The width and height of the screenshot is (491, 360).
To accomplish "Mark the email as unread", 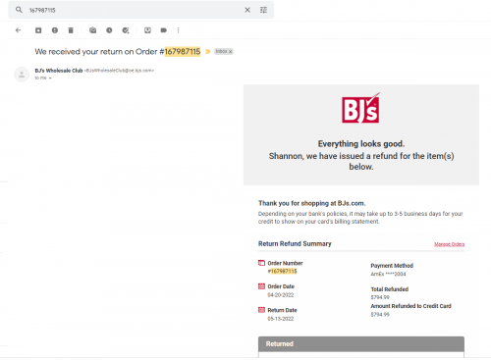I will pos(93,30).
